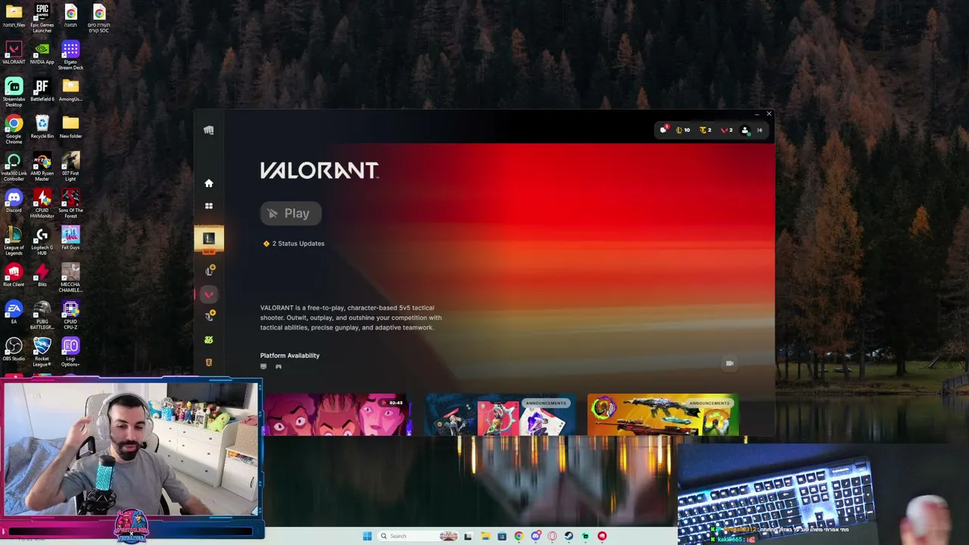This screenshot has width=969, height=545.
Task: Select the Fall Guys desktop icon
Action: (x=70, y=238)
